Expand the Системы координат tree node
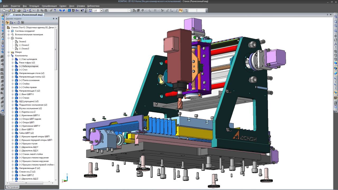 click(x=8, y=31)
